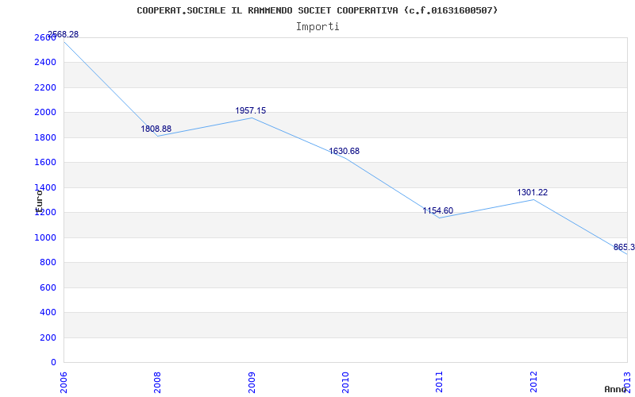Select the 1154.60 data point label
Screen dimensions: 635x397
438,210
